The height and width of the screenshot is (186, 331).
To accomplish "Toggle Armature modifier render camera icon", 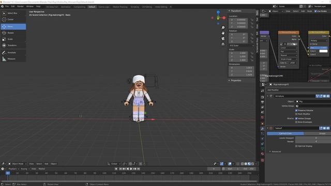I will [328, 96].
